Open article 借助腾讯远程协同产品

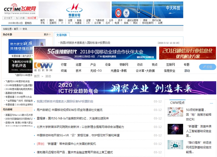[x=75, y=152]
